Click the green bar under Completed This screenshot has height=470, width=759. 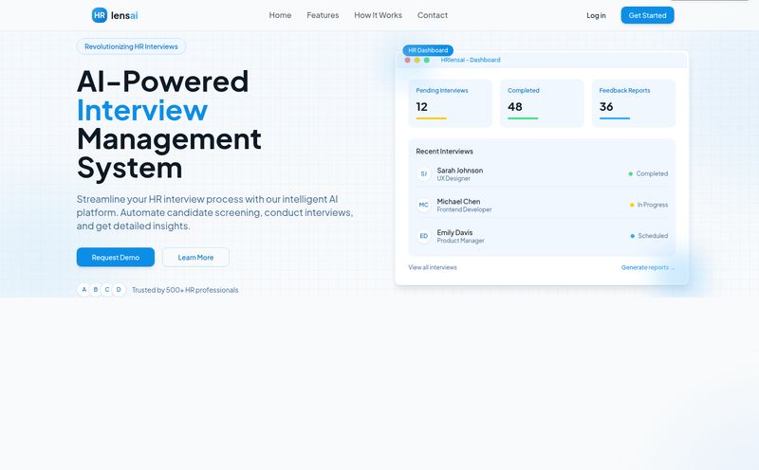(x=523, y=118)
